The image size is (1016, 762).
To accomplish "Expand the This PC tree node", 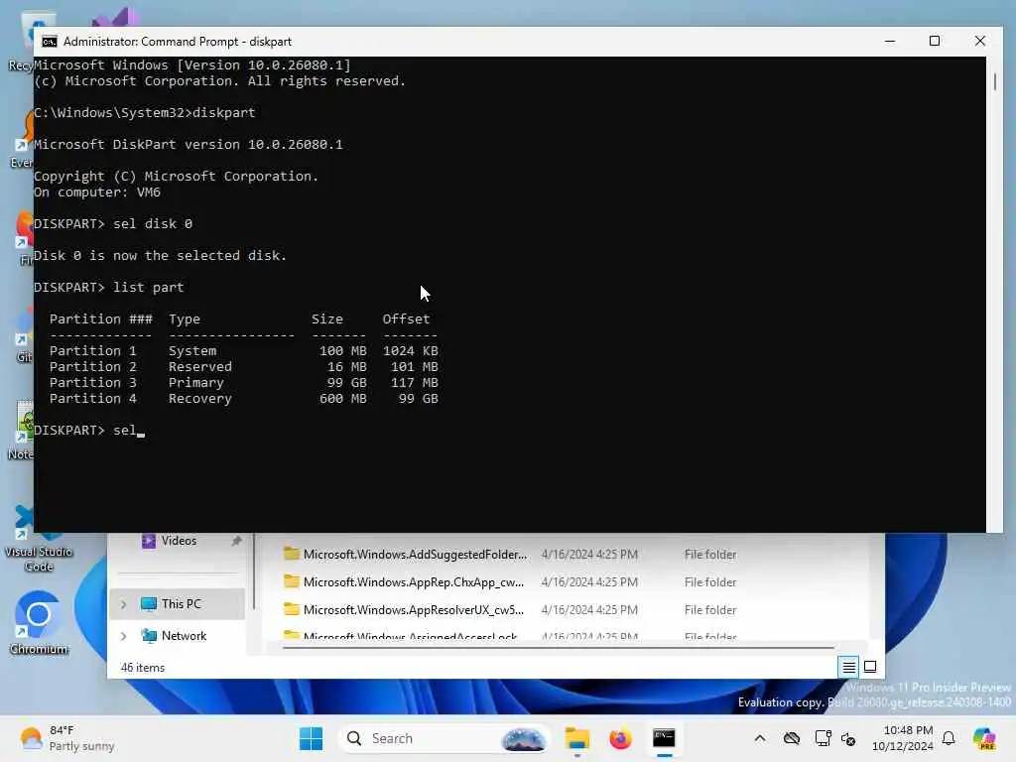I will click(x=123, y=604).
